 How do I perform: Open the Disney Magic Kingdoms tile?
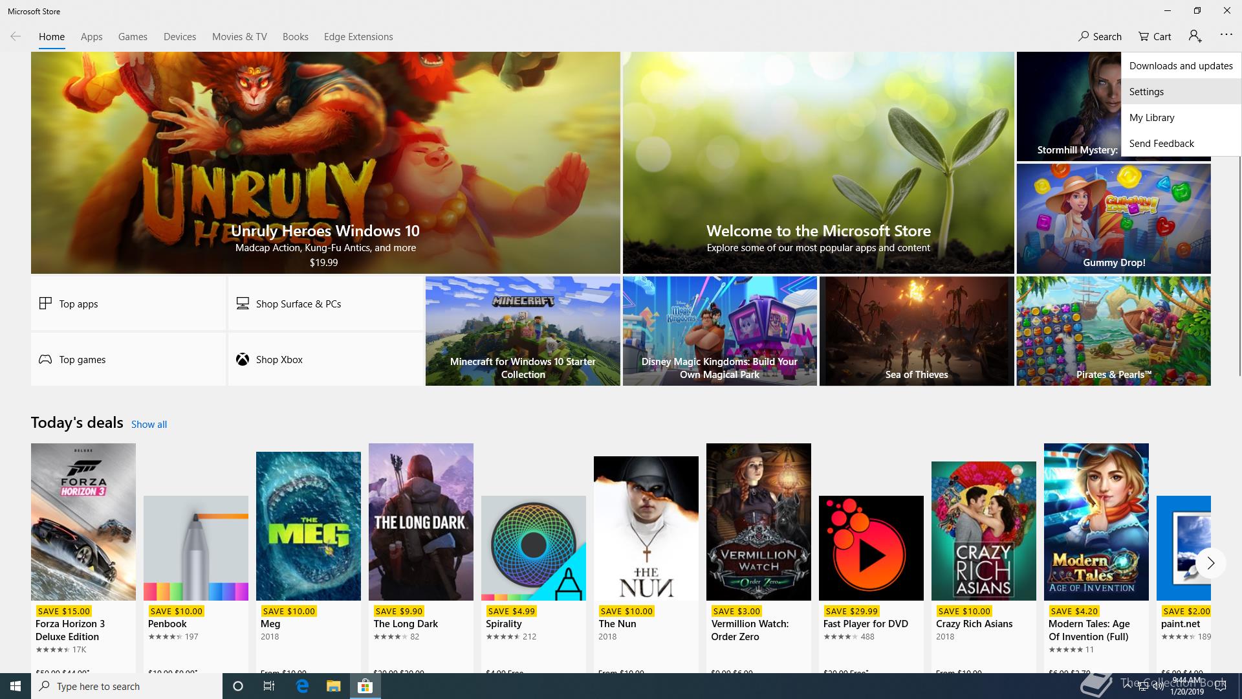(719, 331)
